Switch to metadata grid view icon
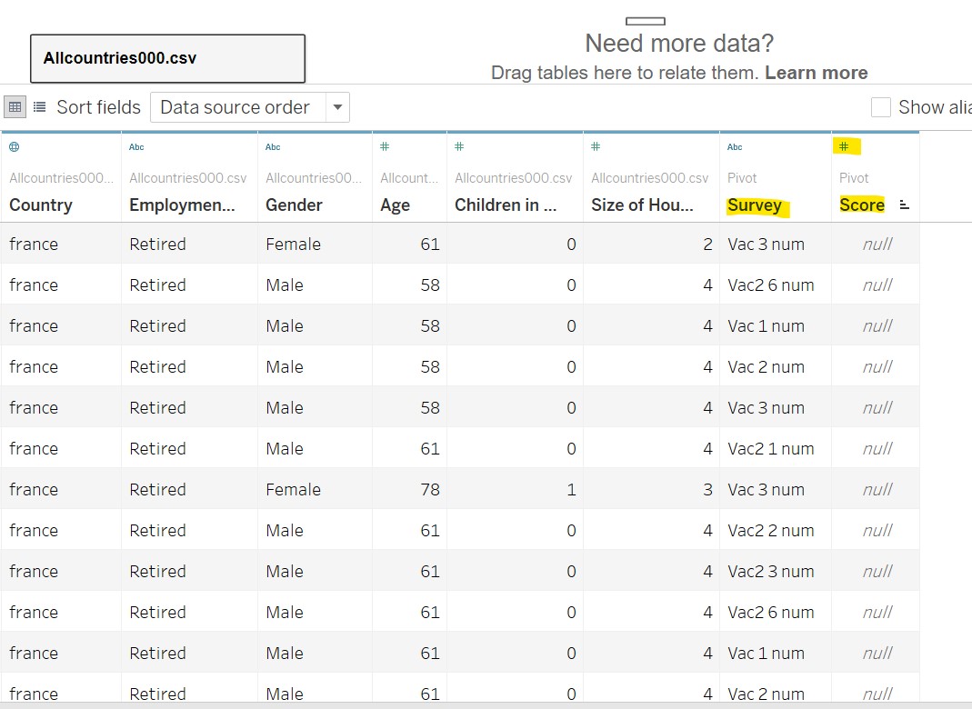972x709 pixels. click(x=39, y=106)
